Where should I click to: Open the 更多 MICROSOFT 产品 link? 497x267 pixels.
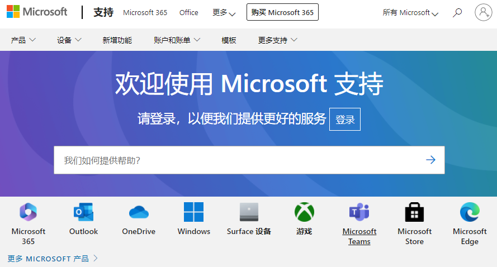pyautogui.click(x=53, y=259)
